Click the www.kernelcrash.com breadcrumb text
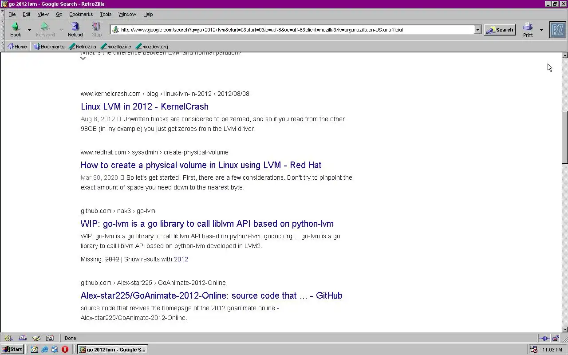Image resolution: width=568 pixels, height=355 pixels. click(x=110, y=94)
